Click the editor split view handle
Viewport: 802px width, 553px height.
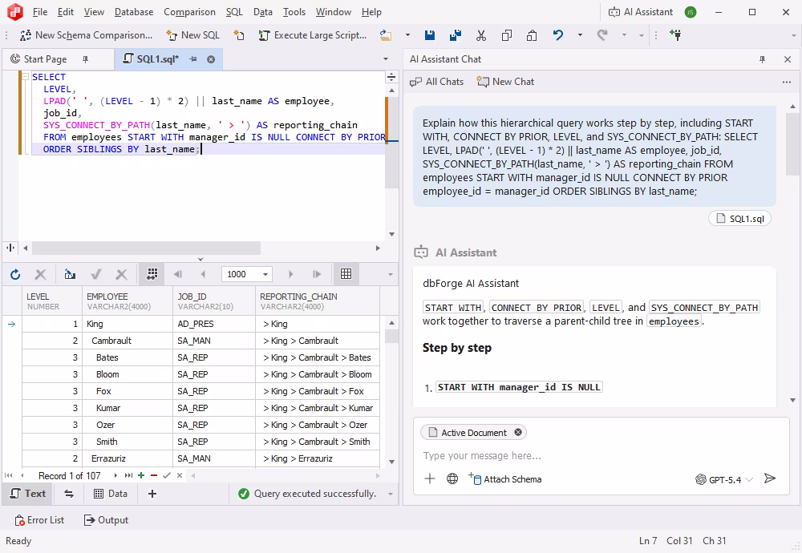391,77
